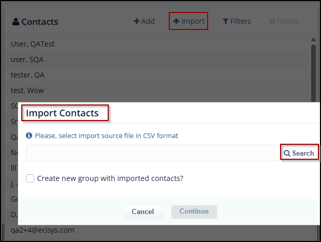Select contact tester, QA
This screenshot has height=242, width=321.
click(27, 75)
